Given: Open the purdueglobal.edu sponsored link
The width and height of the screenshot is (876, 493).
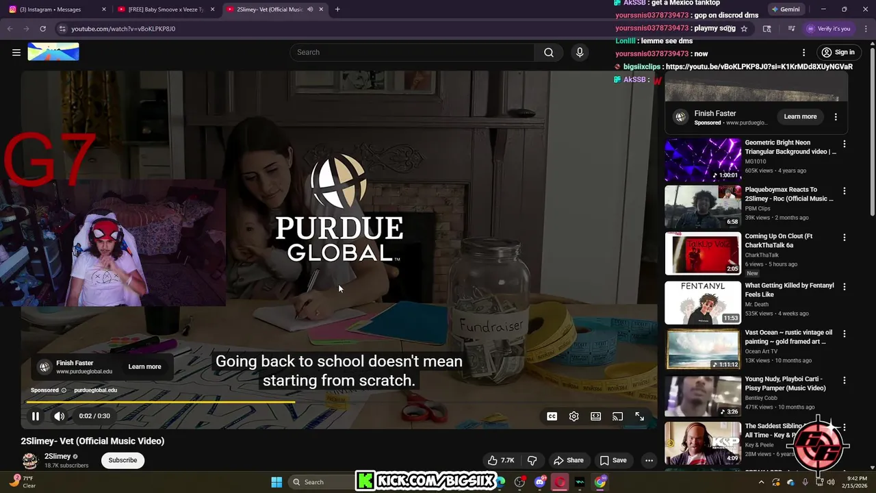Looking at the screenshot, I should [x=95, y=390].
